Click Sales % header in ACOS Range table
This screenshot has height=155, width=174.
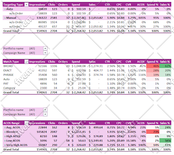[165, 123]
